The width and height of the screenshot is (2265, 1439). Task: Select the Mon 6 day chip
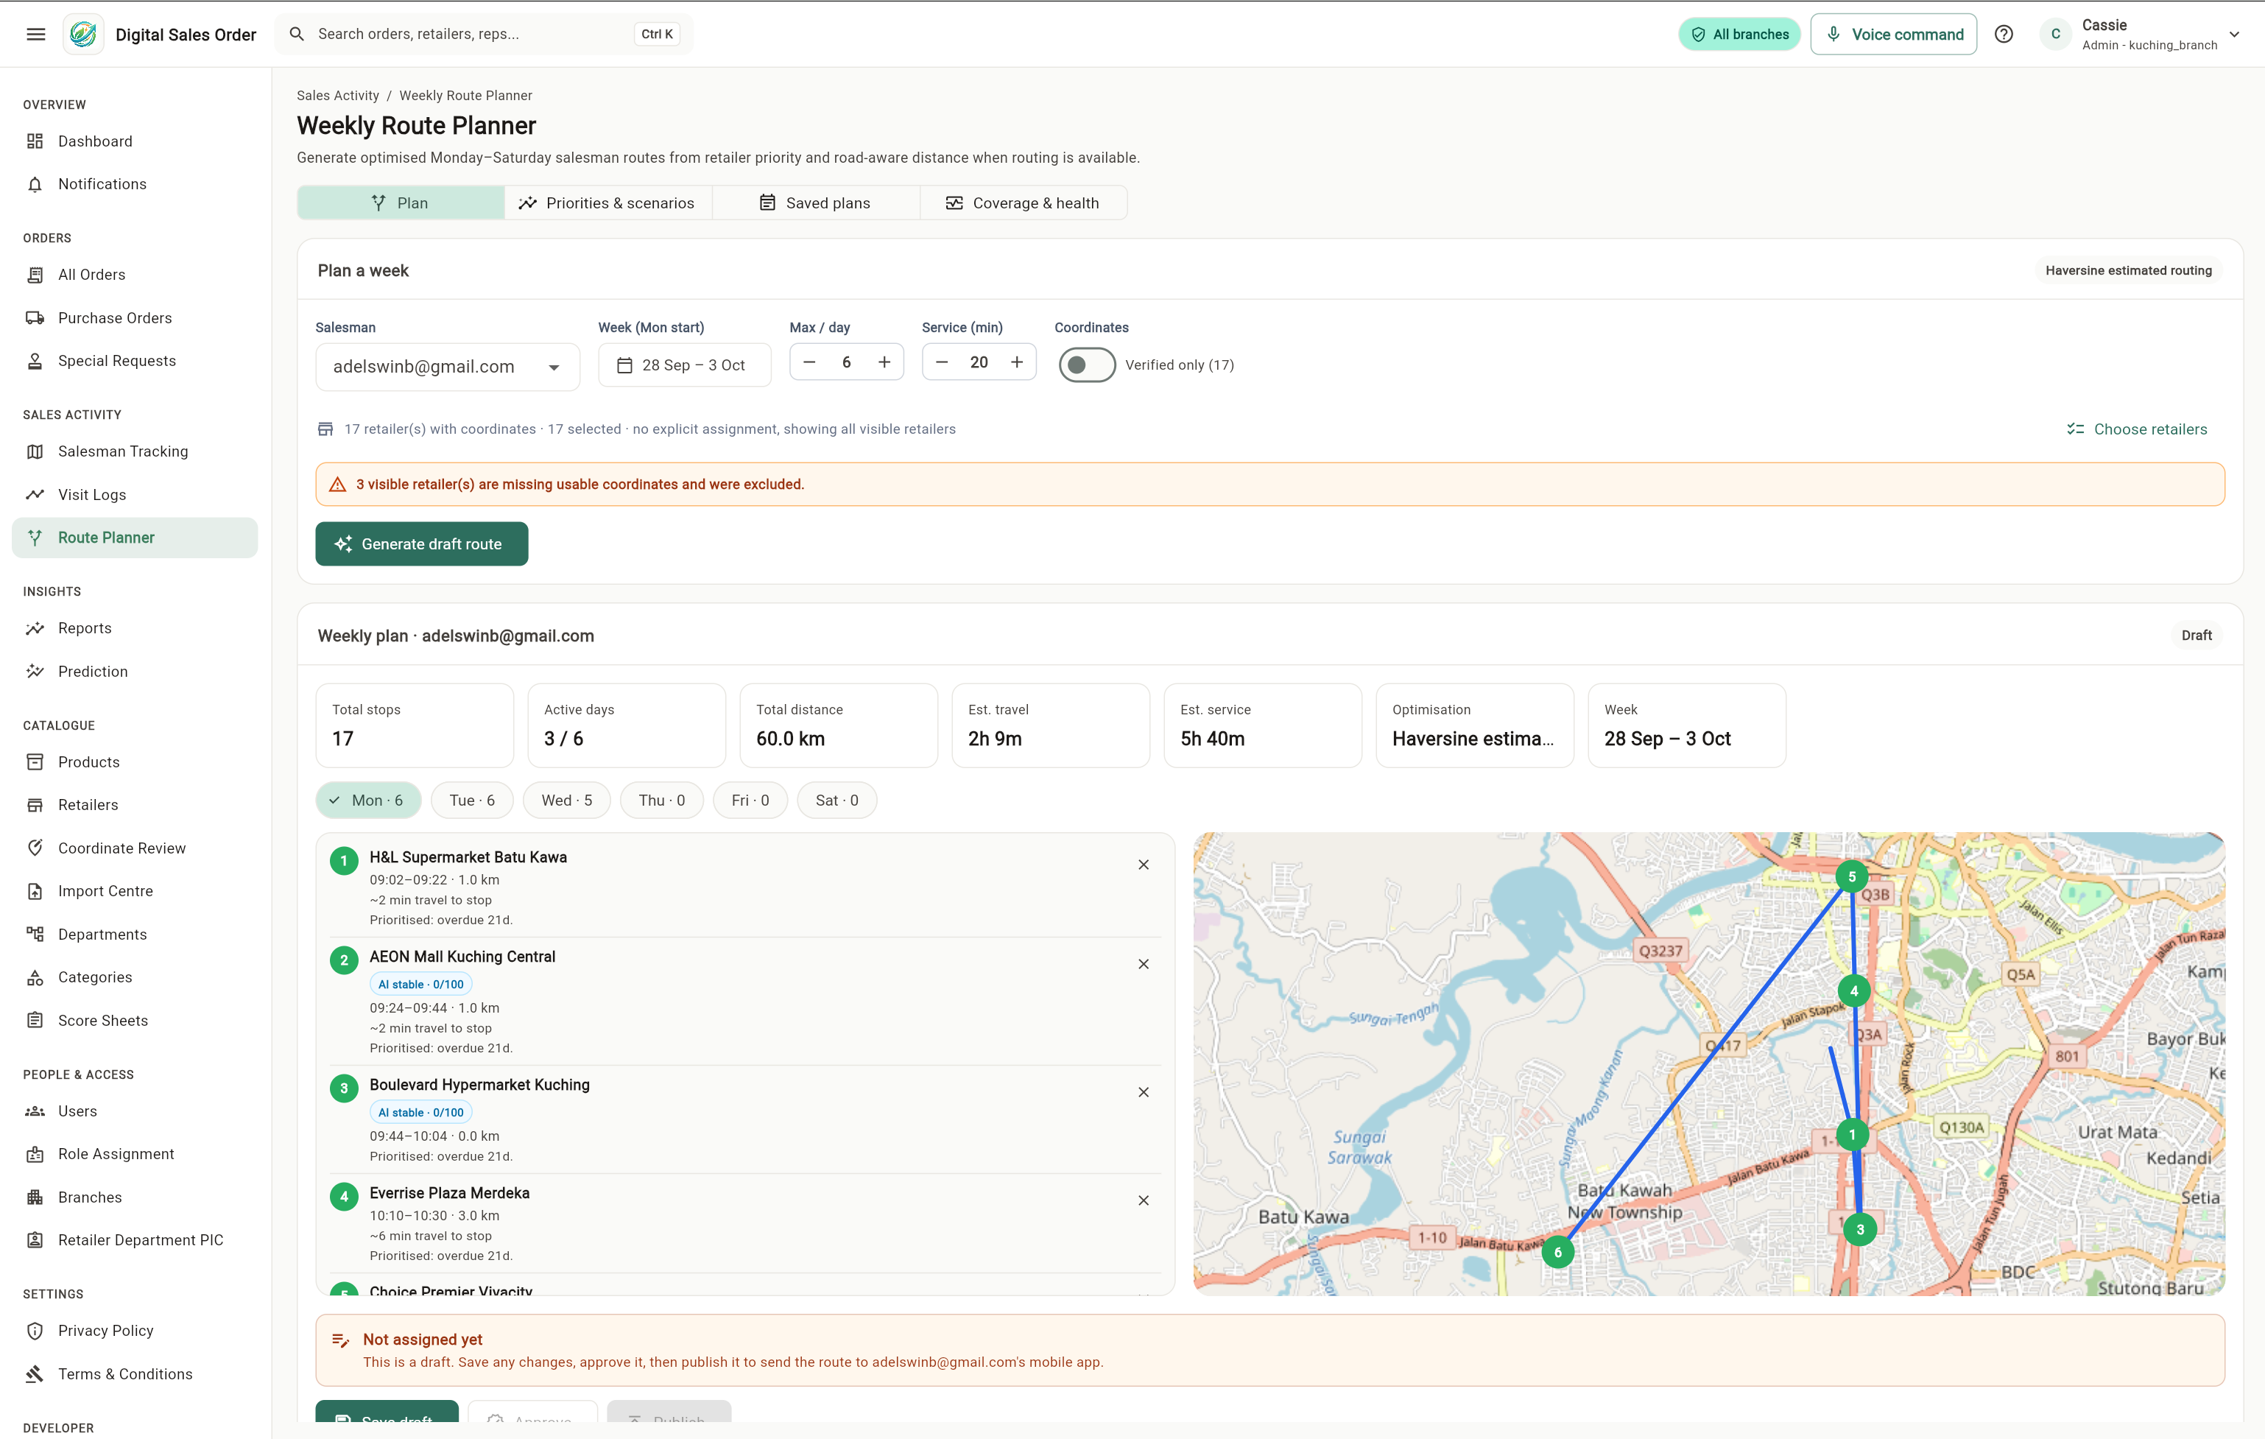click(x=367, y=801)
